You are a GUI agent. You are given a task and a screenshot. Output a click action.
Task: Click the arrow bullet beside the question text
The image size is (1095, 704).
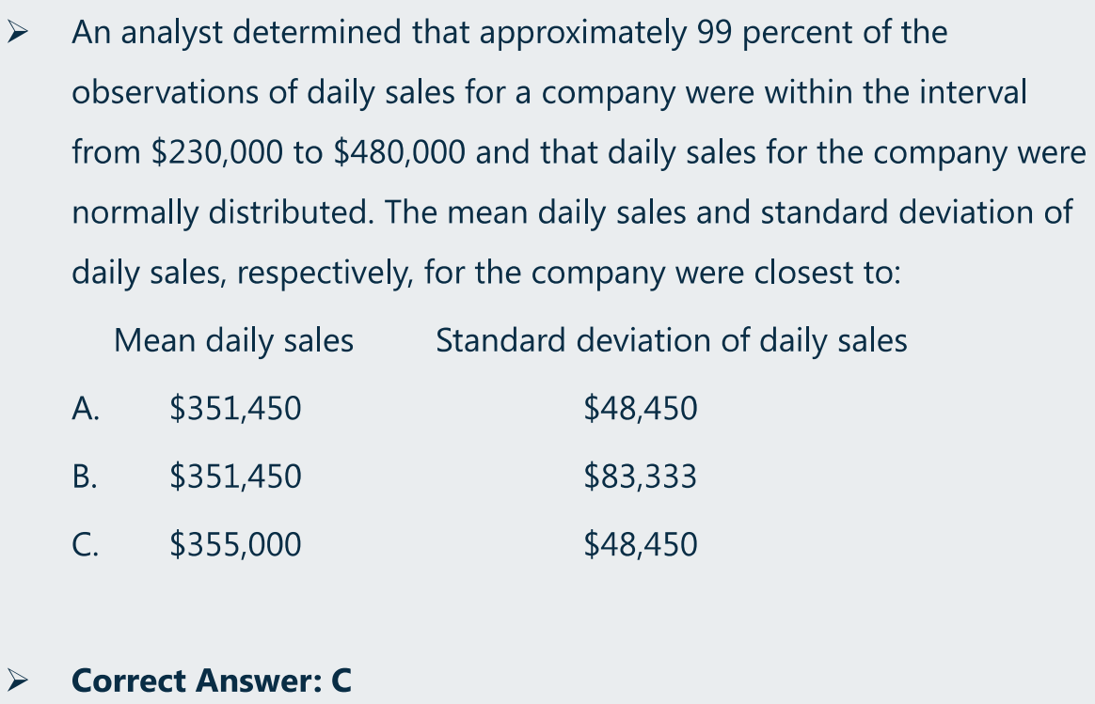(x=18, y=32)
